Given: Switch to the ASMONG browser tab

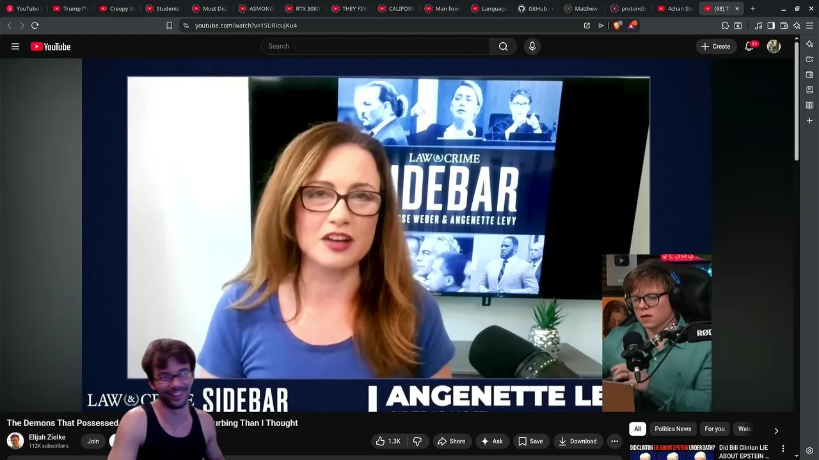Looking at the screenshot, I should click(256, 8).
